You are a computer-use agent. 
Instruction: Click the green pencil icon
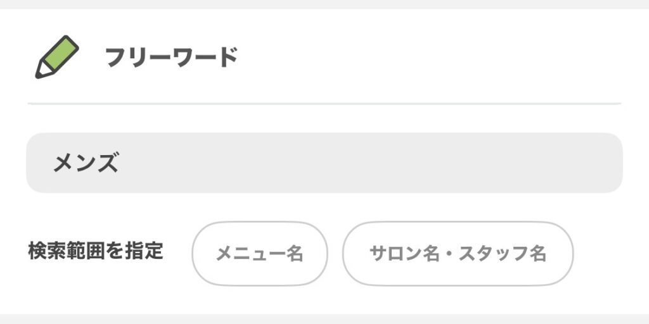coord(56,57)
